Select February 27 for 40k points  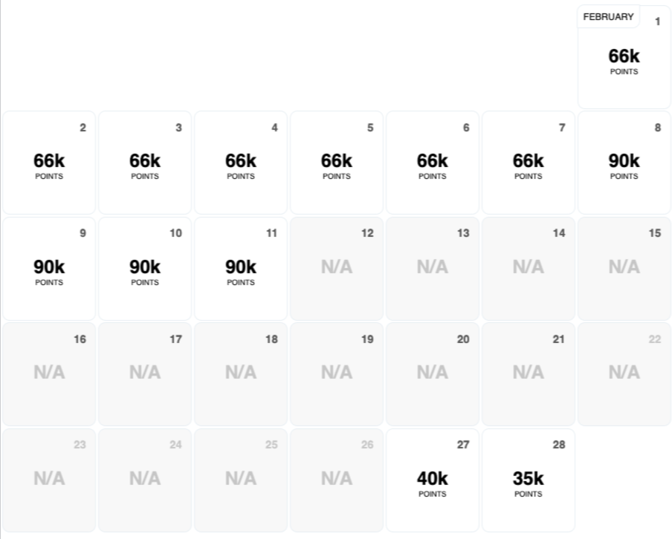433,480
